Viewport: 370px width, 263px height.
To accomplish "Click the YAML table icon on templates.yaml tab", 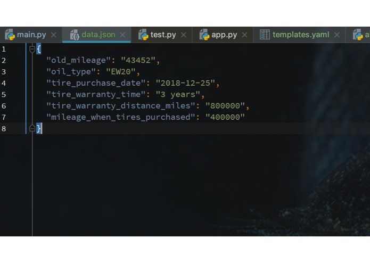I will click(x=265, y=35).
